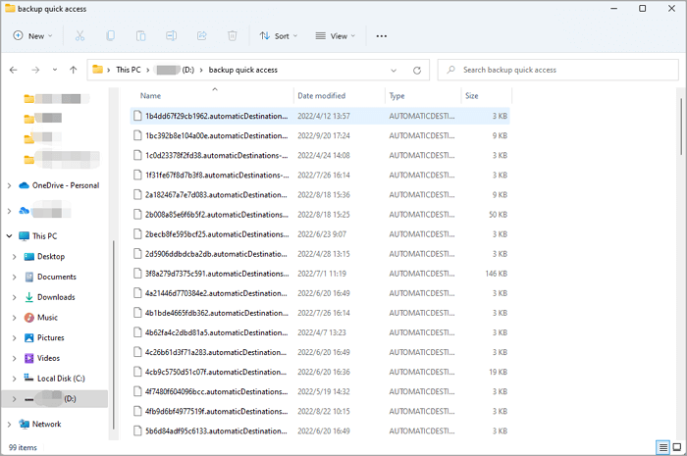Expand the OneDrive - Personal node

10,185
